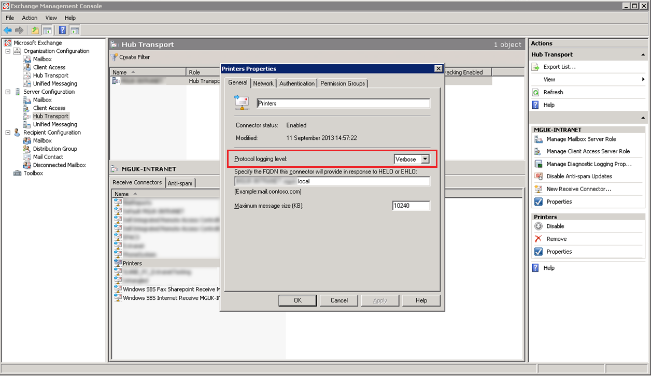
Task: Open the Action menu
Action: click(x=30, y=18)
